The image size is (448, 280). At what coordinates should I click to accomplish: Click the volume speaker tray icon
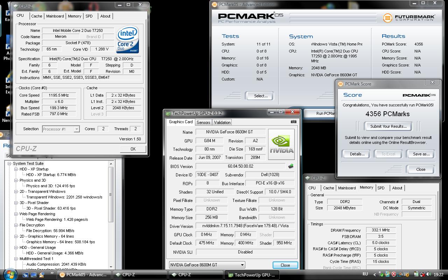point(429,275)
